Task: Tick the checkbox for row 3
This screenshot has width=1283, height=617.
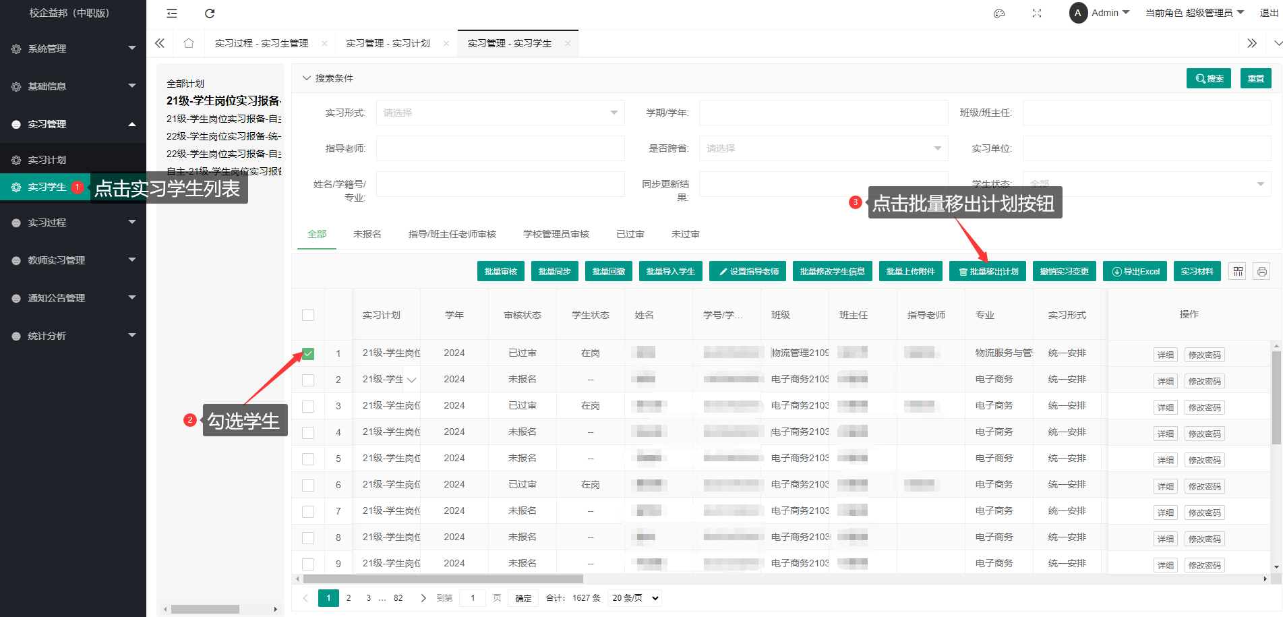Action: click(308, 406)
